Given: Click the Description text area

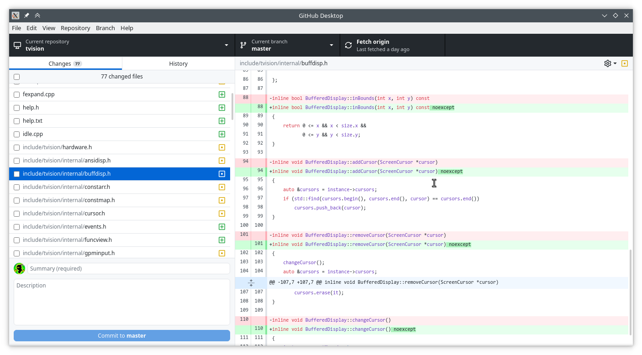Looking at the screenshot, I should [122, 302].
